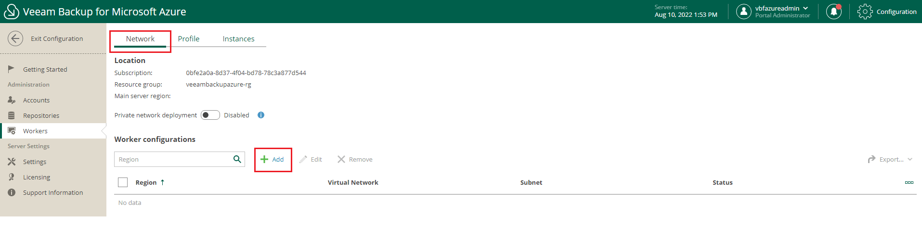The image size is (922, 241).
Task: Click the Support Information icon
Action: click(x=12, y=192)
